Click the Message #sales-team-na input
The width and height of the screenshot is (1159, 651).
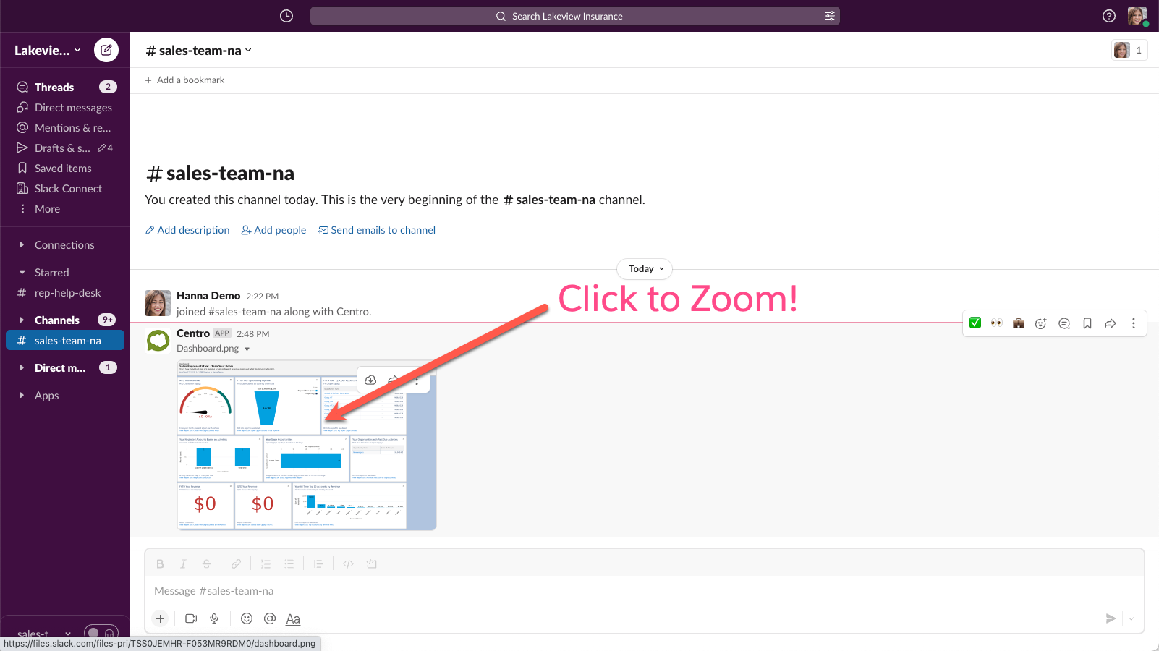(x=644, y=591)
